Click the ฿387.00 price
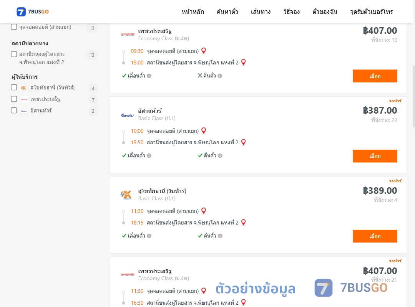 pos(380,111)
